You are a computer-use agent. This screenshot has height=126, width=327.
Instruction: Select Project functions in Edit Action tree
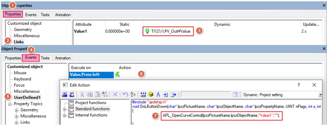[91, 103]
